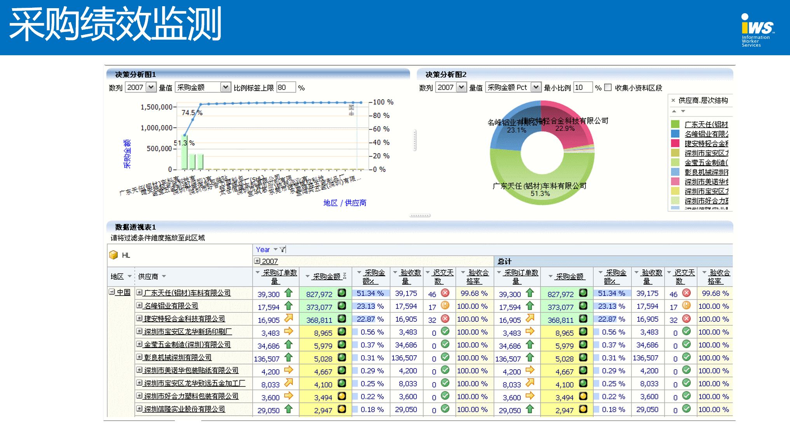The width and height of the screenshot is (790, 435).
Task: Open the 采购金额 Pct measure dropdown
Action: point(536,88)
